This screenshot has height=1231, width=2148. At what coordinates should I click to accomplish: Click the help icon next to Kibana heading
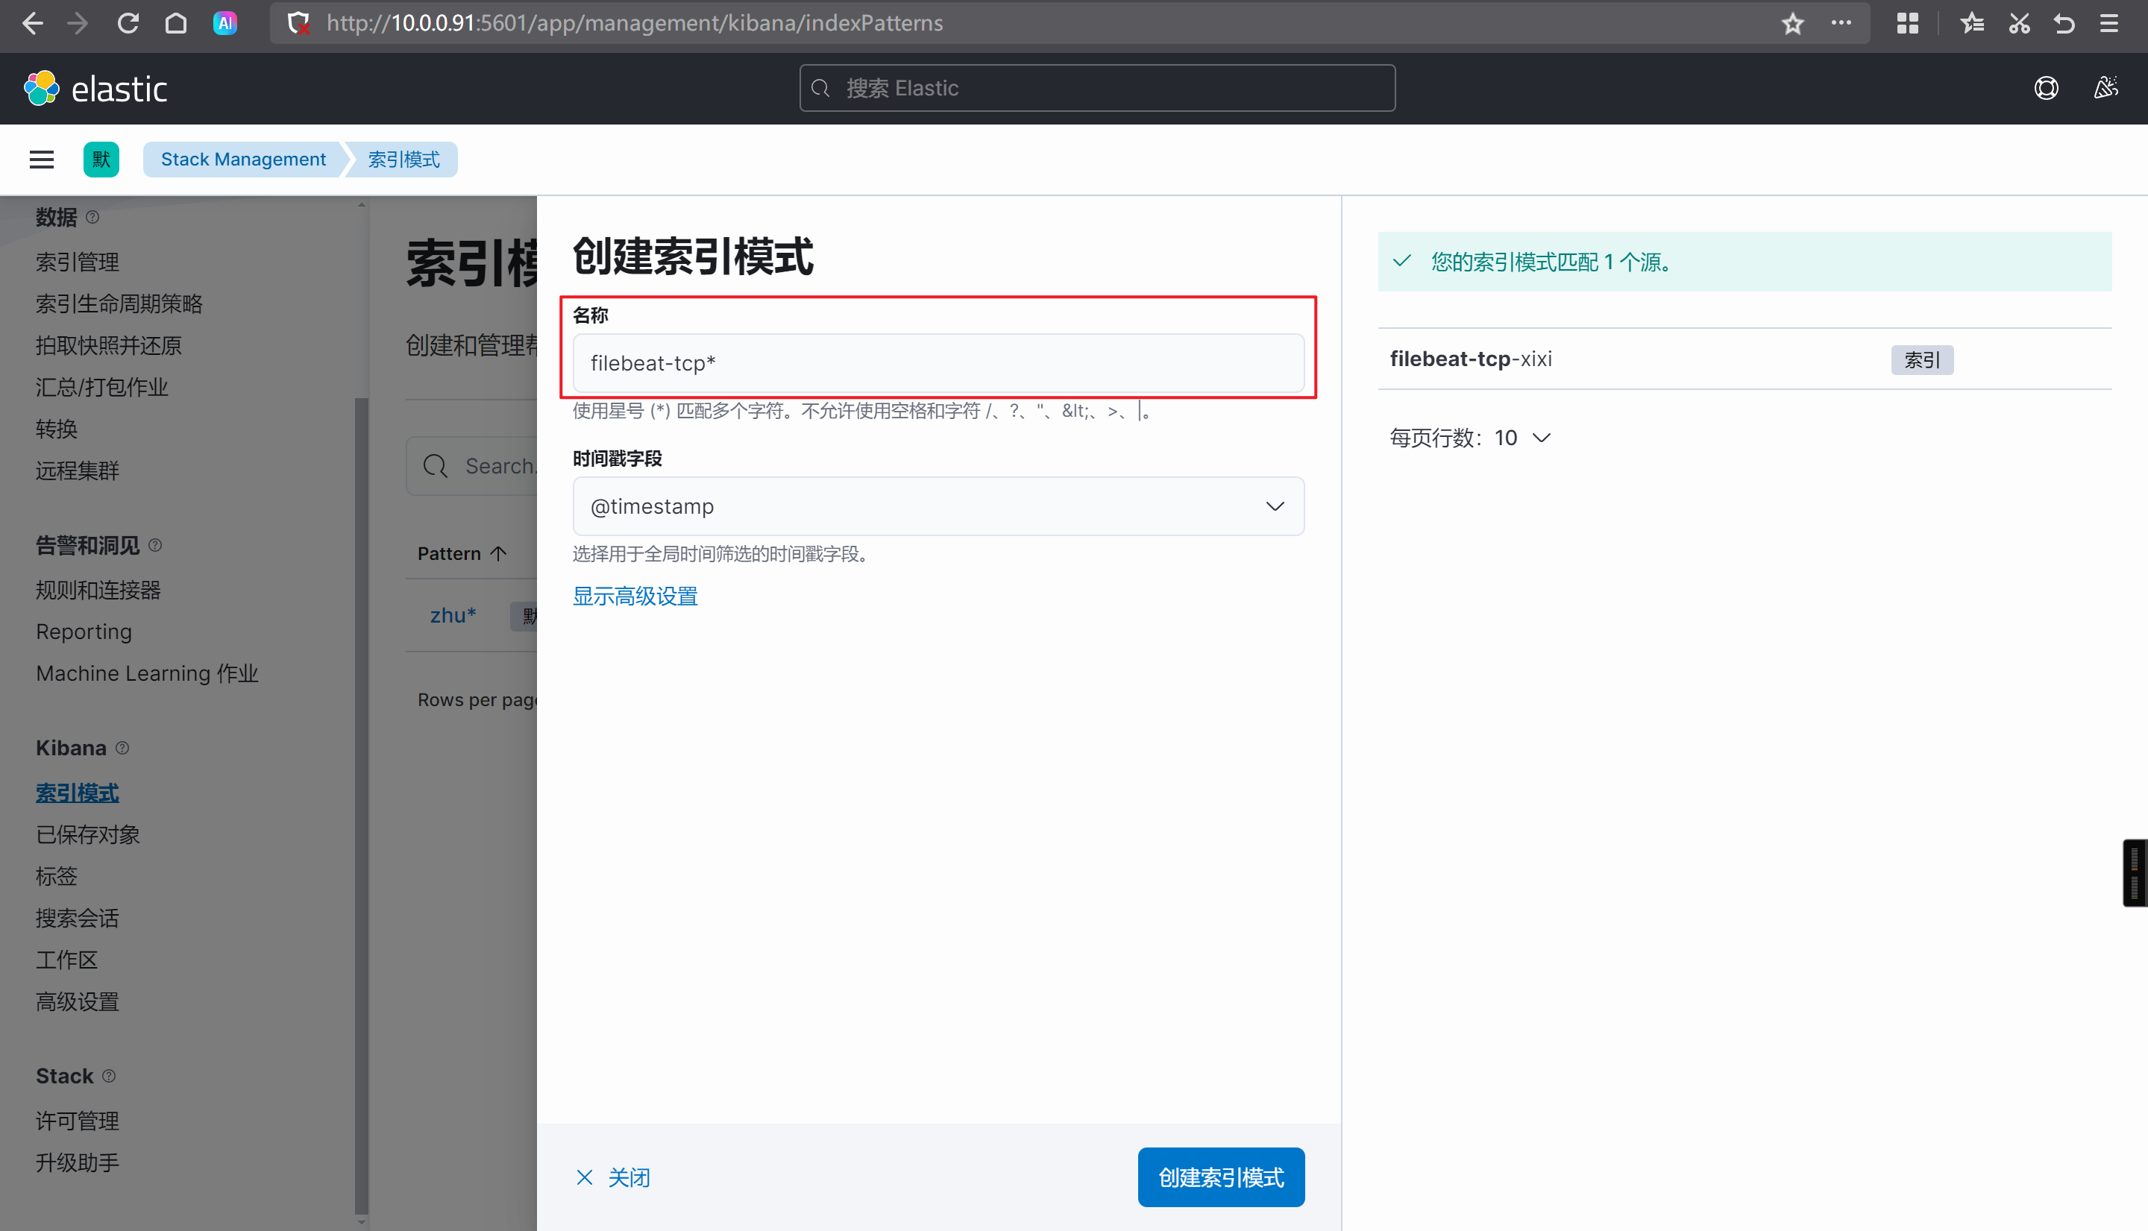(x=122, y=749)
